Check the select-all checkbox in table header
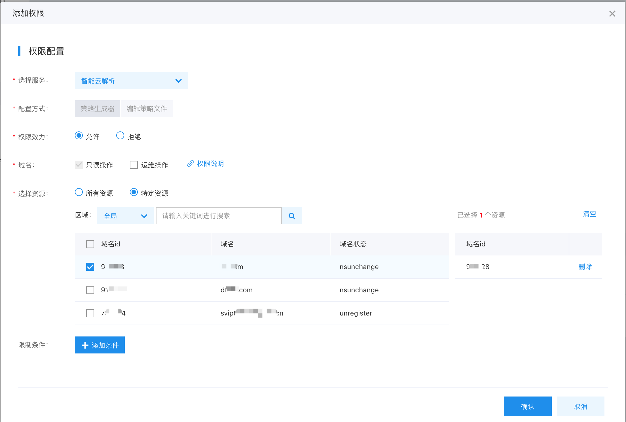626x422 pixels. coord(90,244)
